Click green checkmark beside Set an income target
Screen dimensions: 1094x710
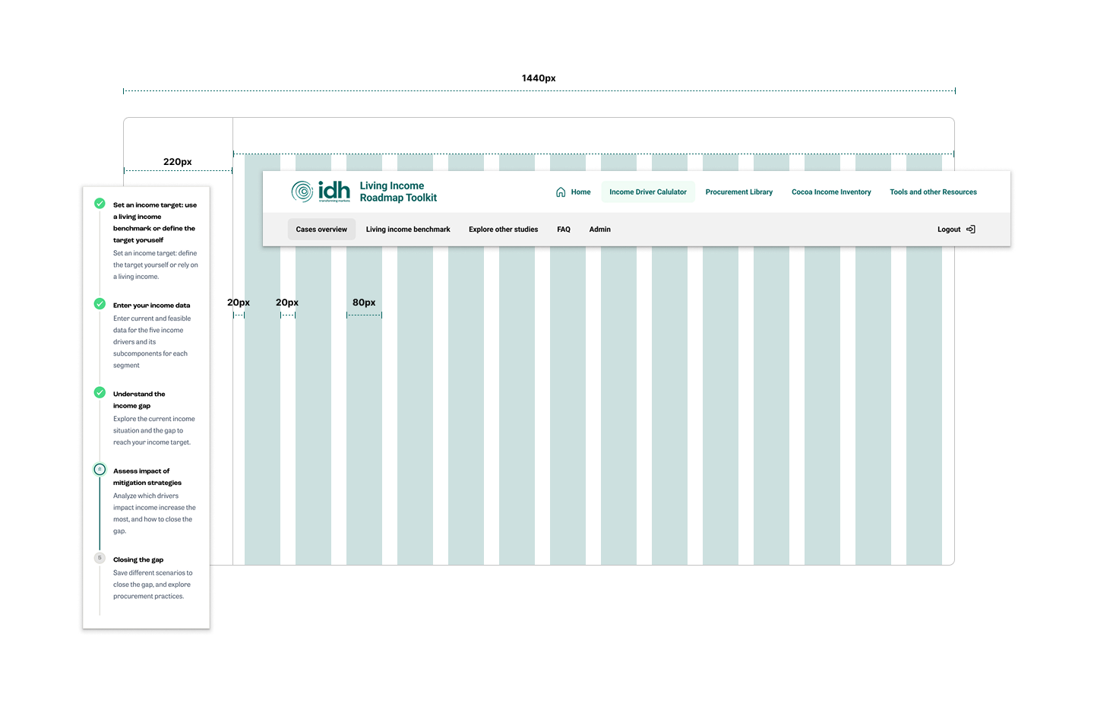[100, 204]
